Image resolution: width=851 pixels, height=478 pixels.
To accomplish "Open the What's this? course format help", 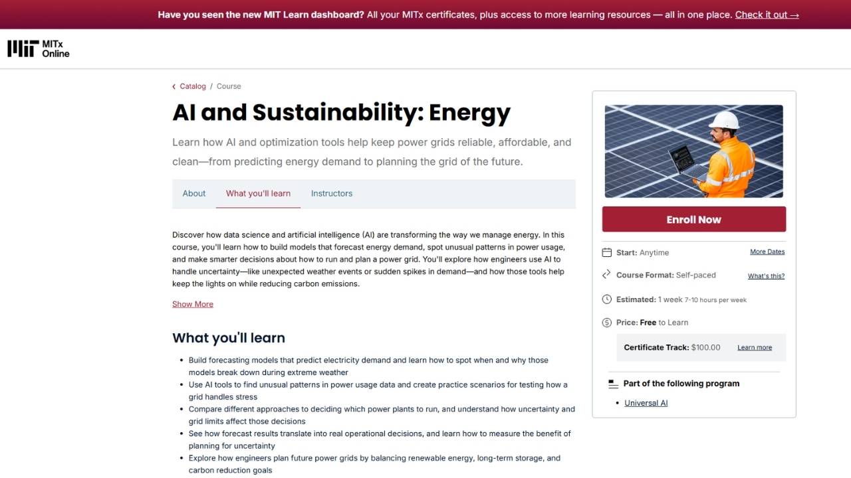I will tap(766, 276).
